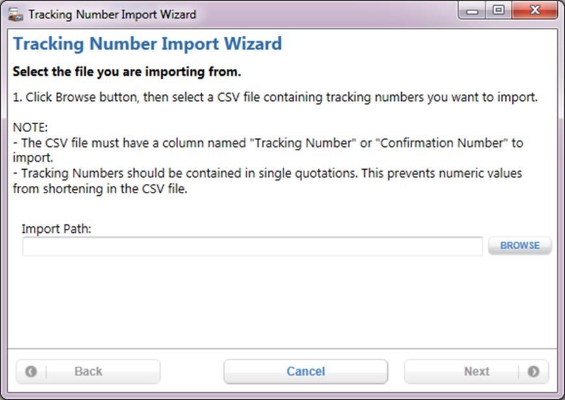
Task: Click the wizard app icon in title bar
Action: point(16,14)
